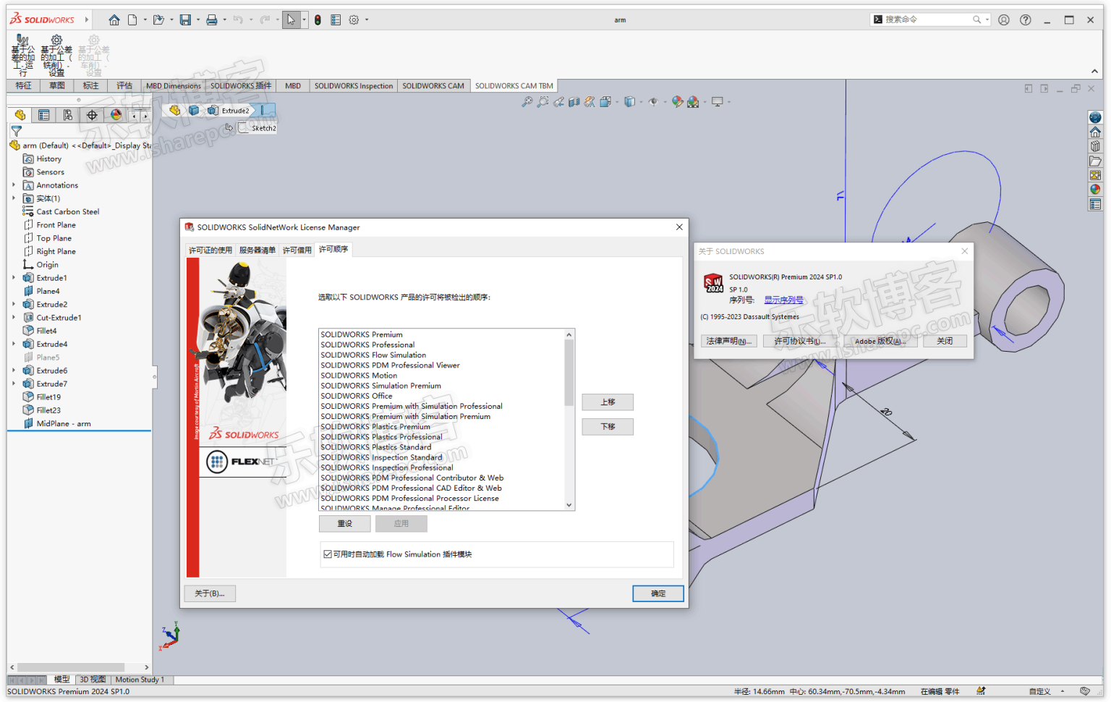1111x702 pixels.
Task: Save the document using Save icon
Action: click(x=185, y=20)
